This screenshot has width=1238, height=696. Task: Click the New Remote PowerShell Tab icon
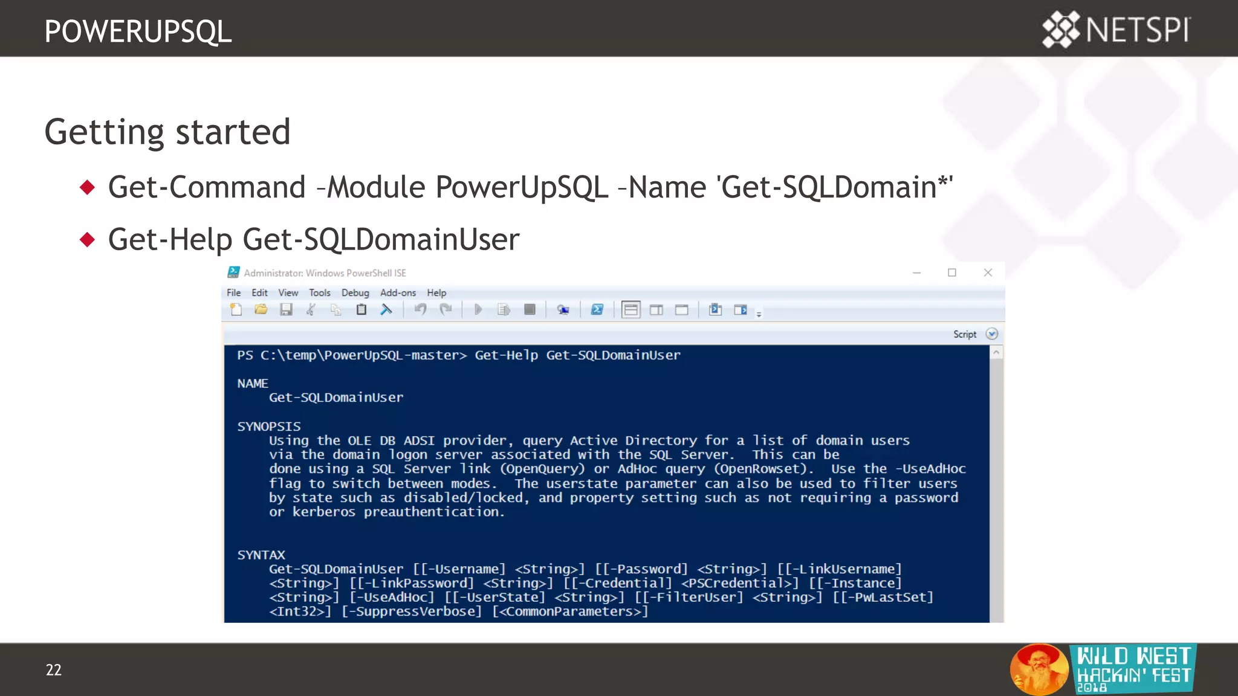pos(563,310)
